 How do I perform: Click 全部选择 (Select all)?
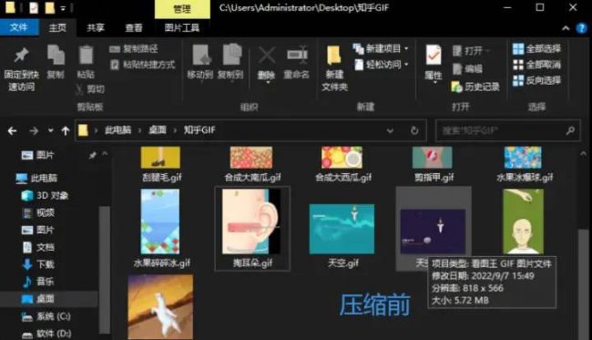pos(536,48)
